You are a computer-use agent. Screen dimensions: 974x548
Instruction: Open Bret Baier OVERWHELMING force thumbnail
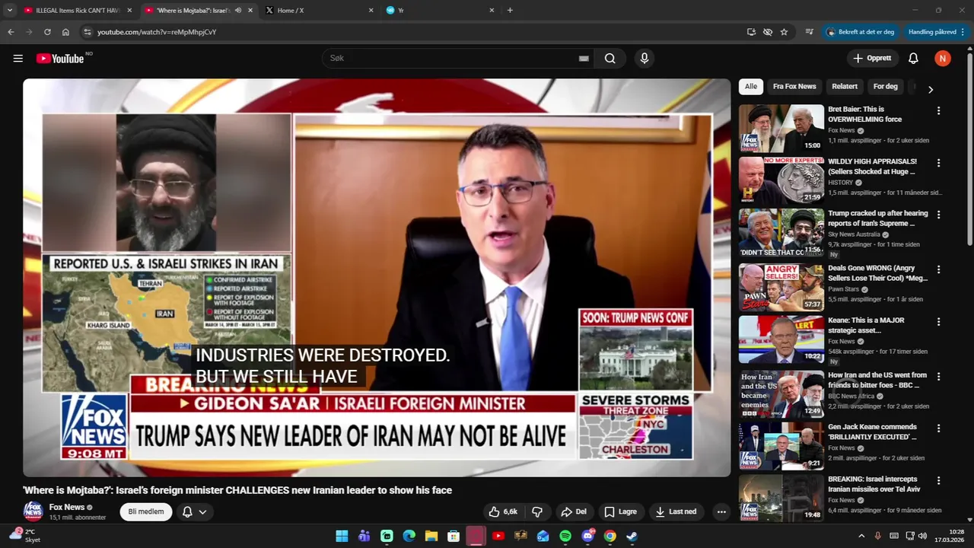point(781,128)
